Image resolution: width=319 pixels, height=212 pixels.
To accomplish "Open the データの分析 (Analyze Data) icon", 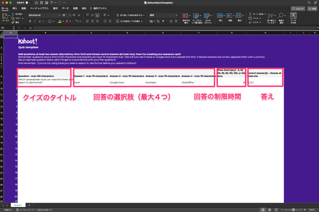I will pyautogui.click(x=293, y=18).
